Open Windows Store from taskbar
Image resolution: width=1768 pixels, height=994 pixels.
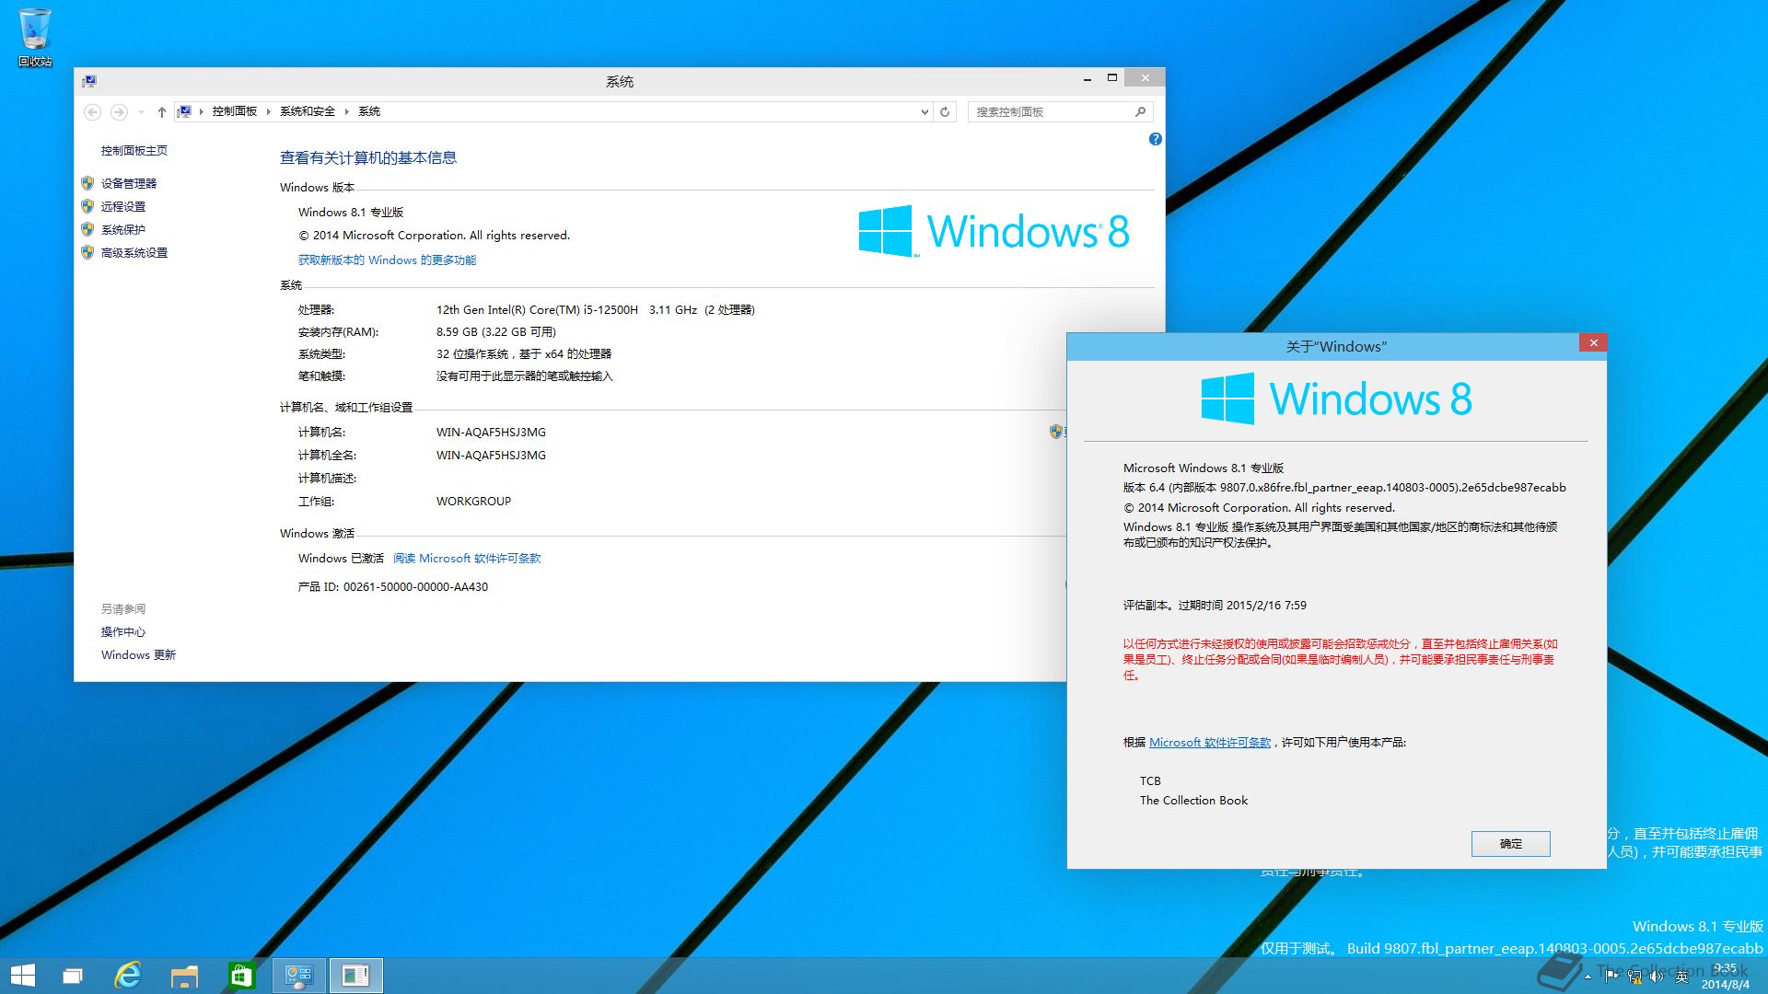(241, 976)
